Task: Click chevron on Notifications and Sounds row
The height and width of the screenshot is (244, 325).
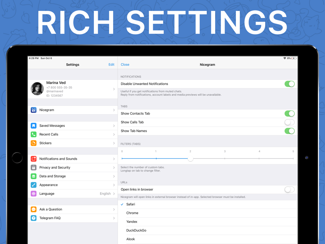Action: (x=114, y=159)
